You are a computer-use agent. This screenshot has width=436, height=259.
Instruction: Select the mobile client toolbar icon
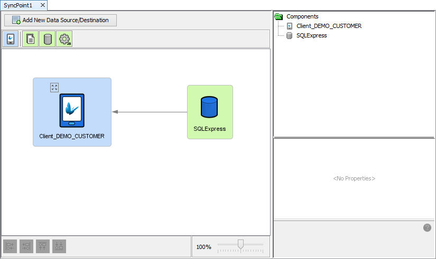click(x=11, y=39)
